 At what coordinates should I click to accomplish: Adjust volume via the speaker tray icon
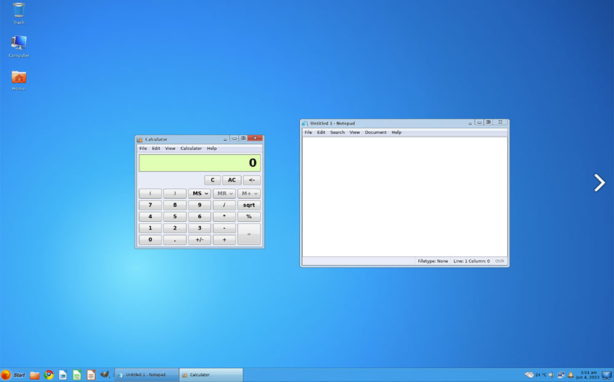(551, 375)
